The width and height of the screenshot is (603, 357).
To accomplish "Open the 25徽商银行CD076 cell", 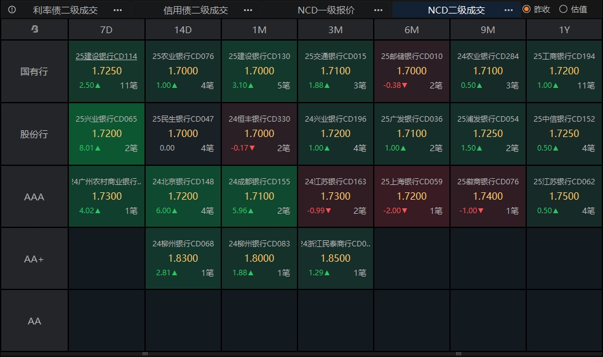I will point(487,196).
